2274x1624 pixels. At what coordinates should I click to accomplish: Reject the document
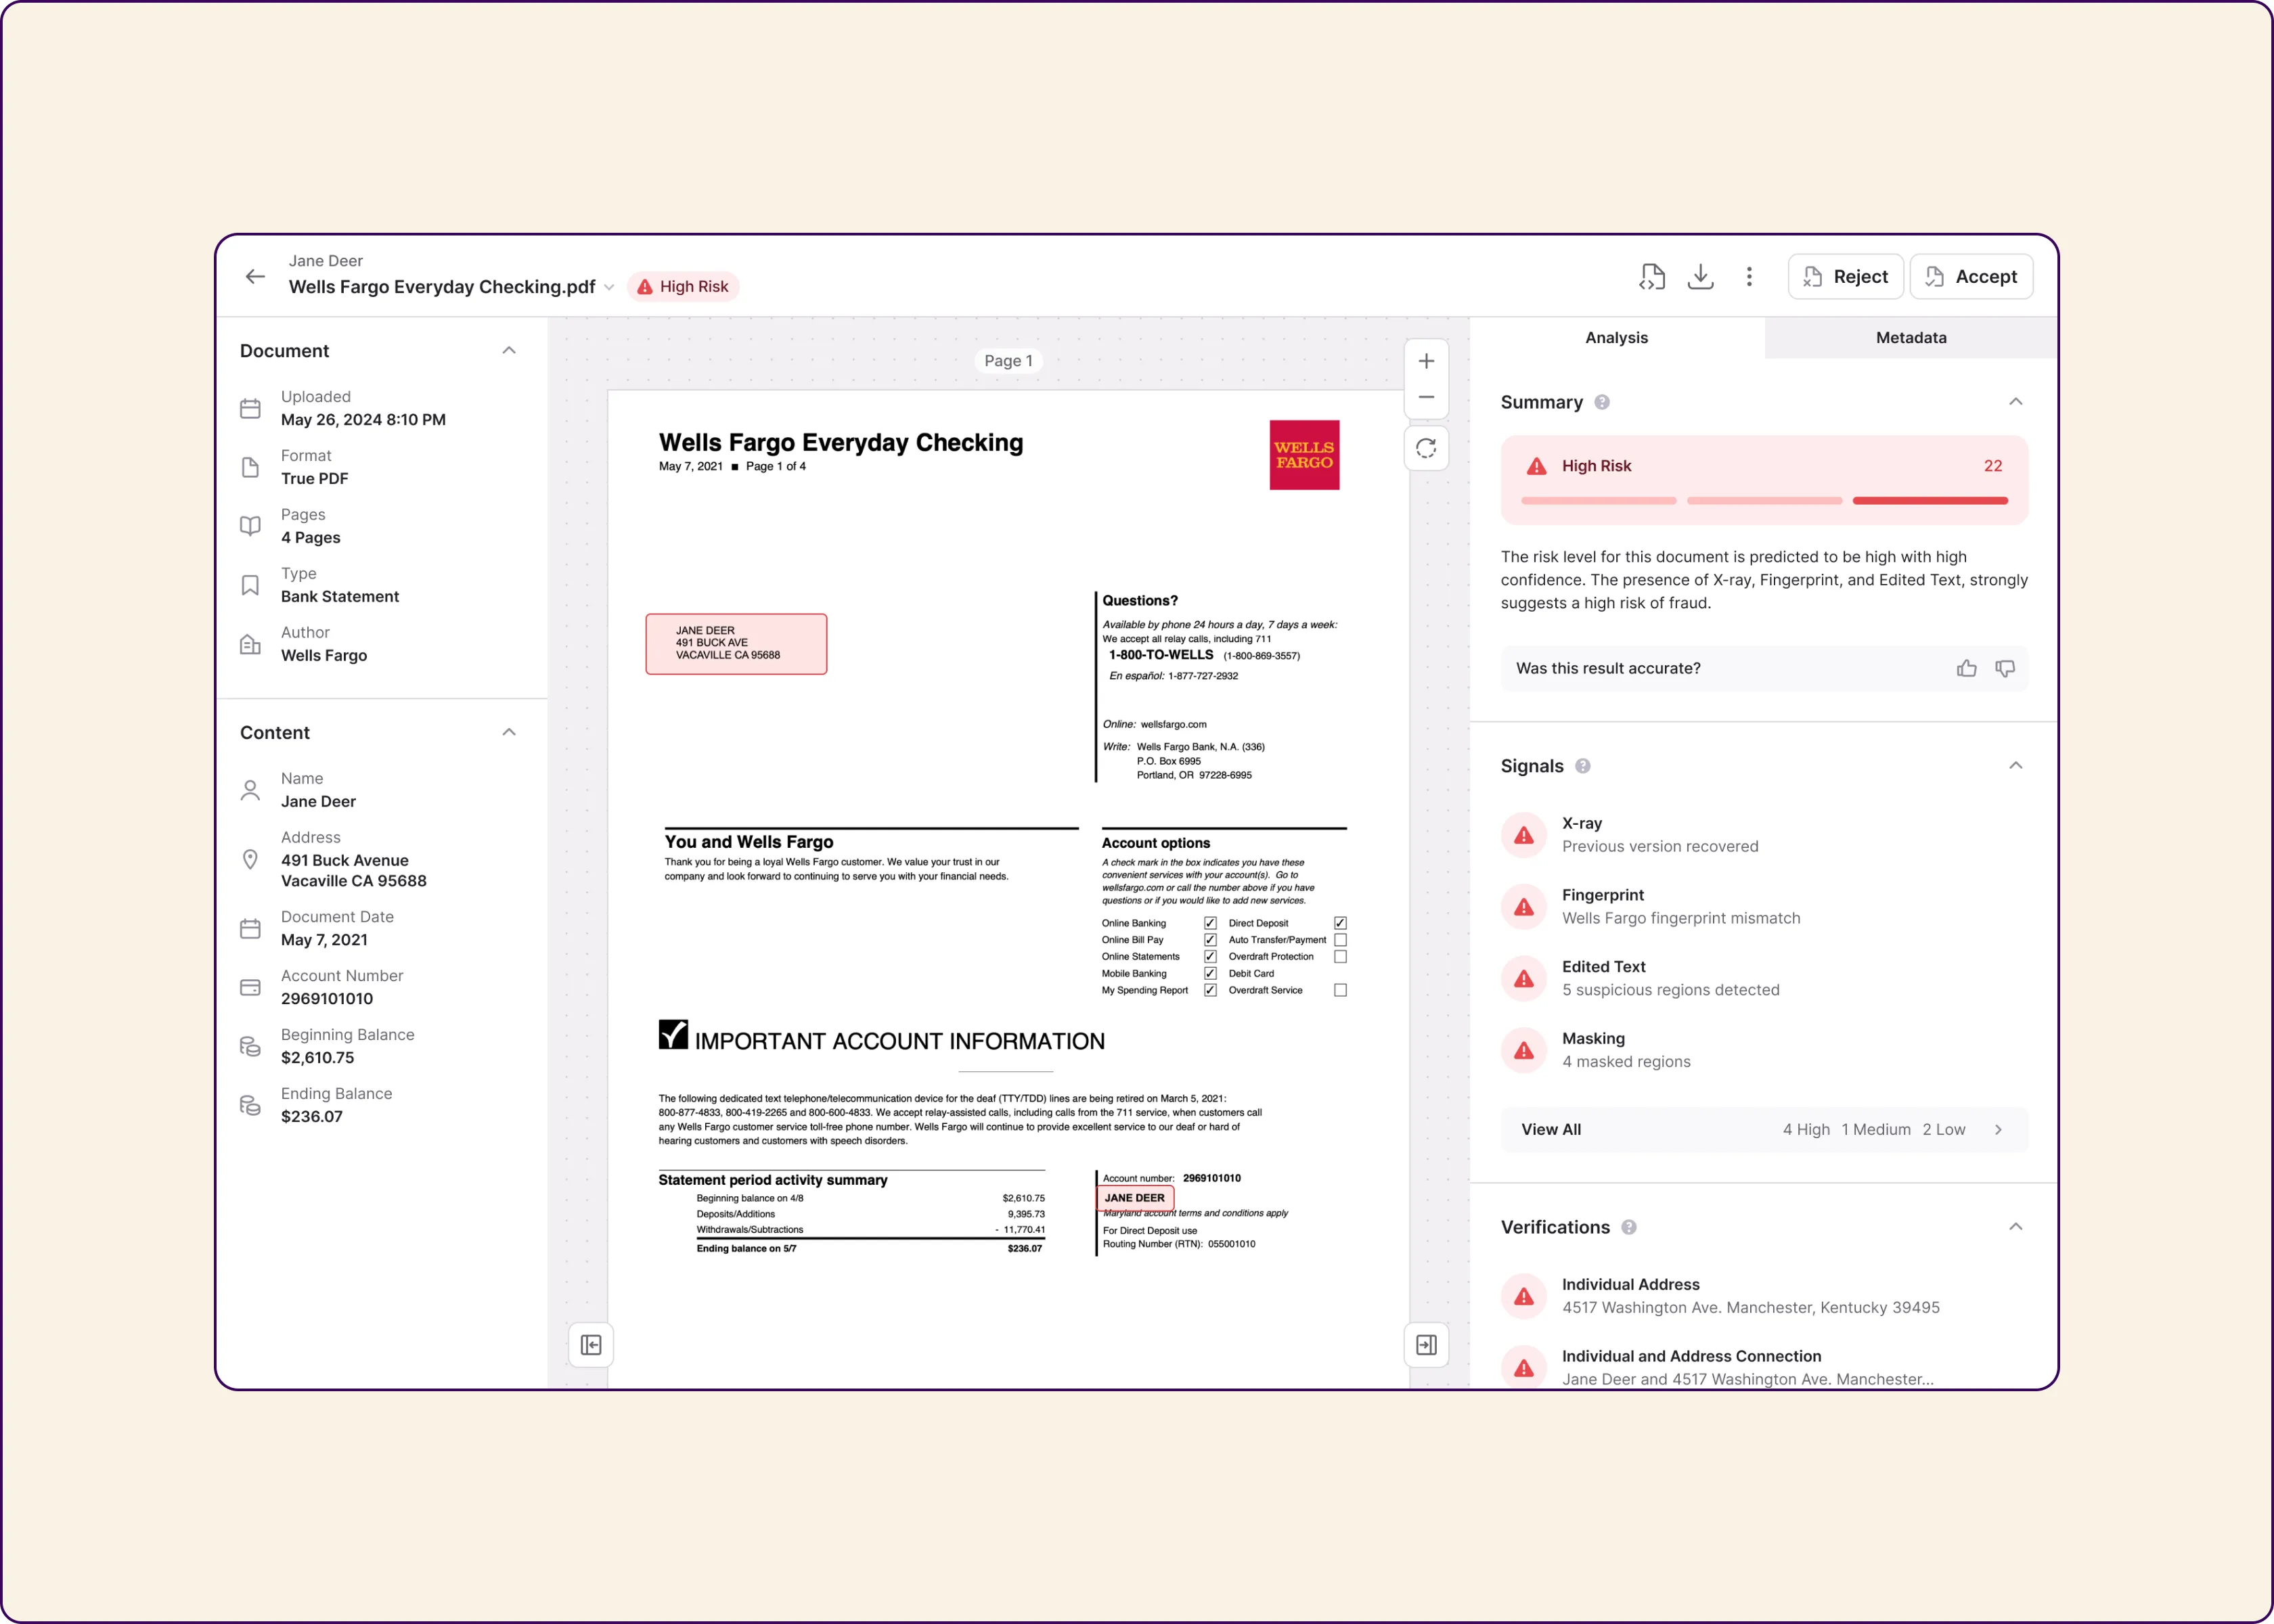click(1845, 277)
